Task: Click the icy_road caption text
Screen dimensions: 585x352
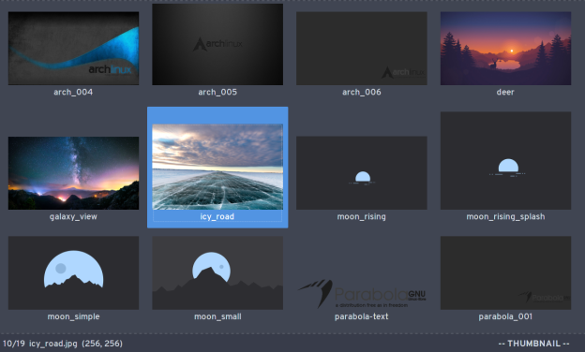Action: [217, 216]
